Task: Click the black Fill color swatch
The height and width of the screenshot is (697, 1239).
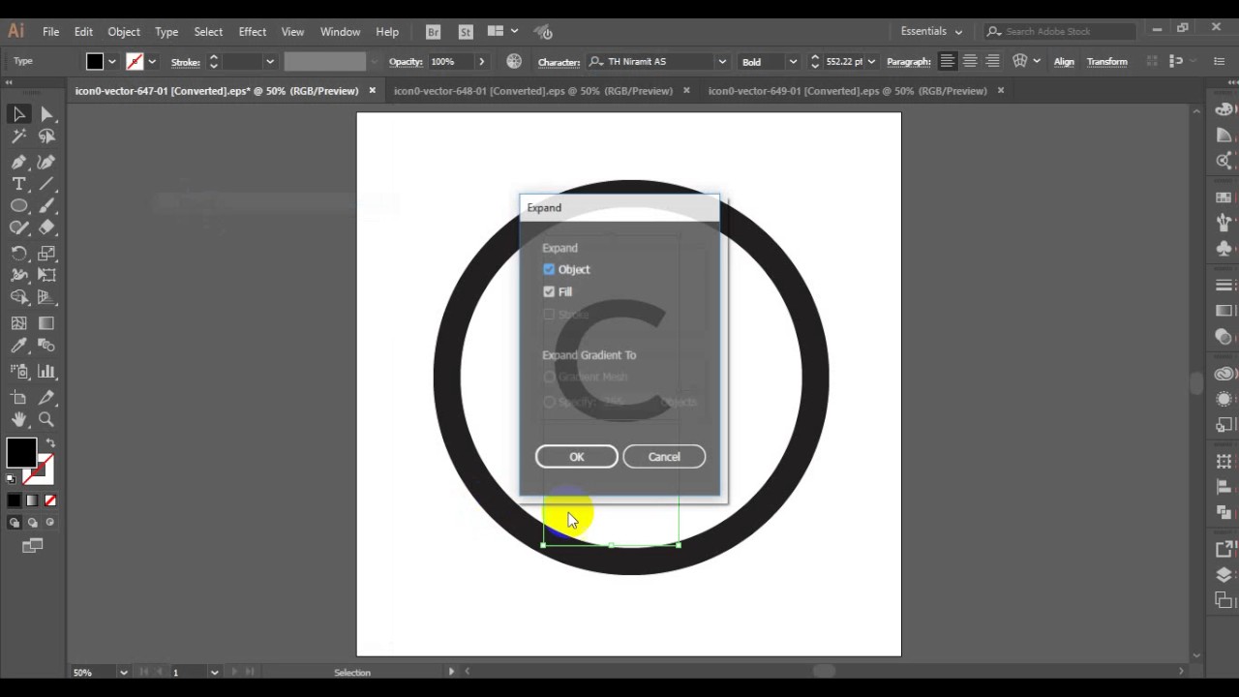Action: pos(21,452)
